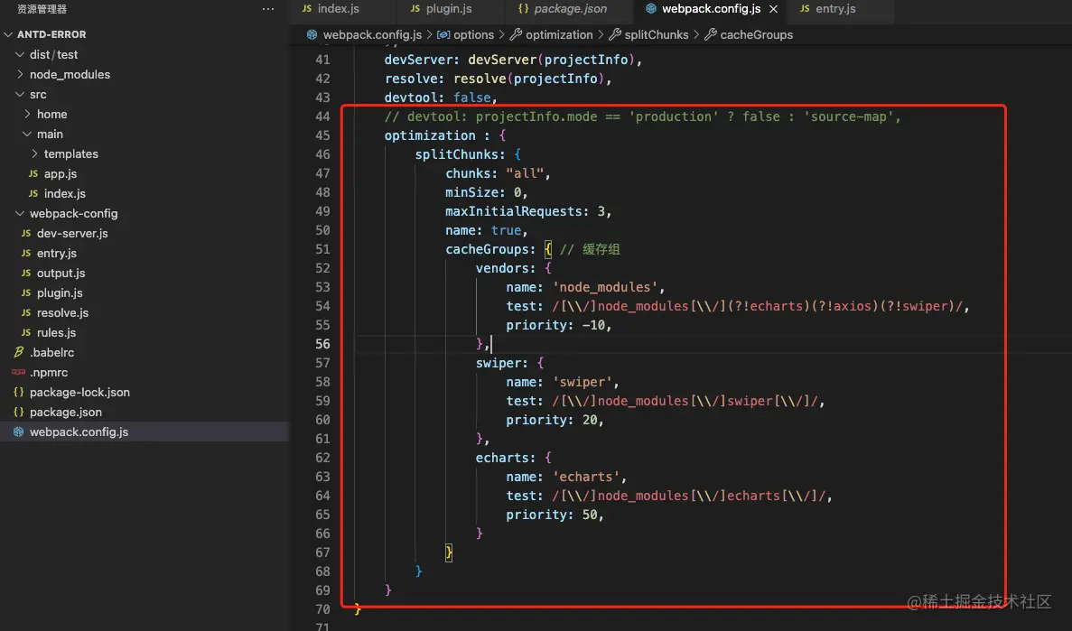Click the JS icon of output.js
1072x631 pixels.
[x=26, y=273]
